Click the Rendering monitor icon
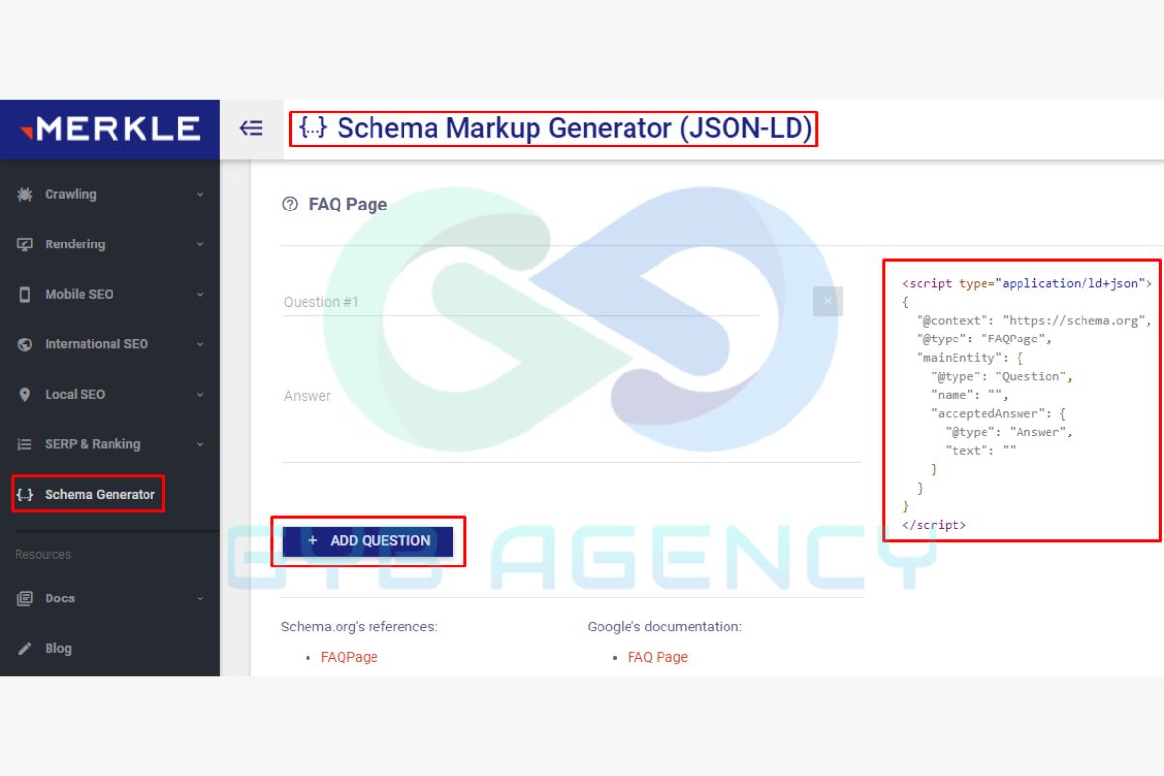This screenshot has height=776, width=1164. [25, 244]
